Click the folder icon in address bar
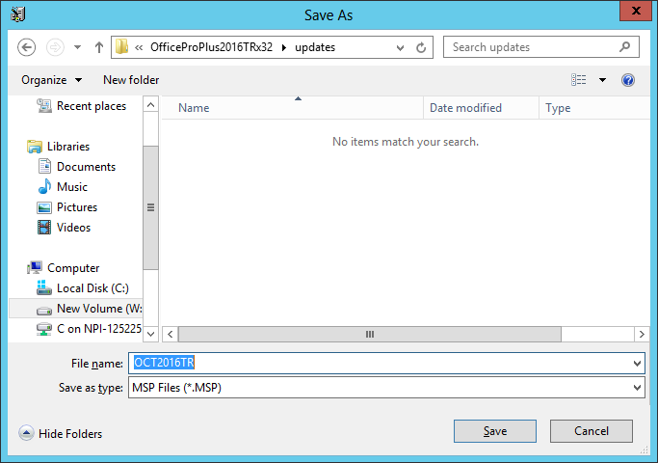658x463 pixels. 121,46
